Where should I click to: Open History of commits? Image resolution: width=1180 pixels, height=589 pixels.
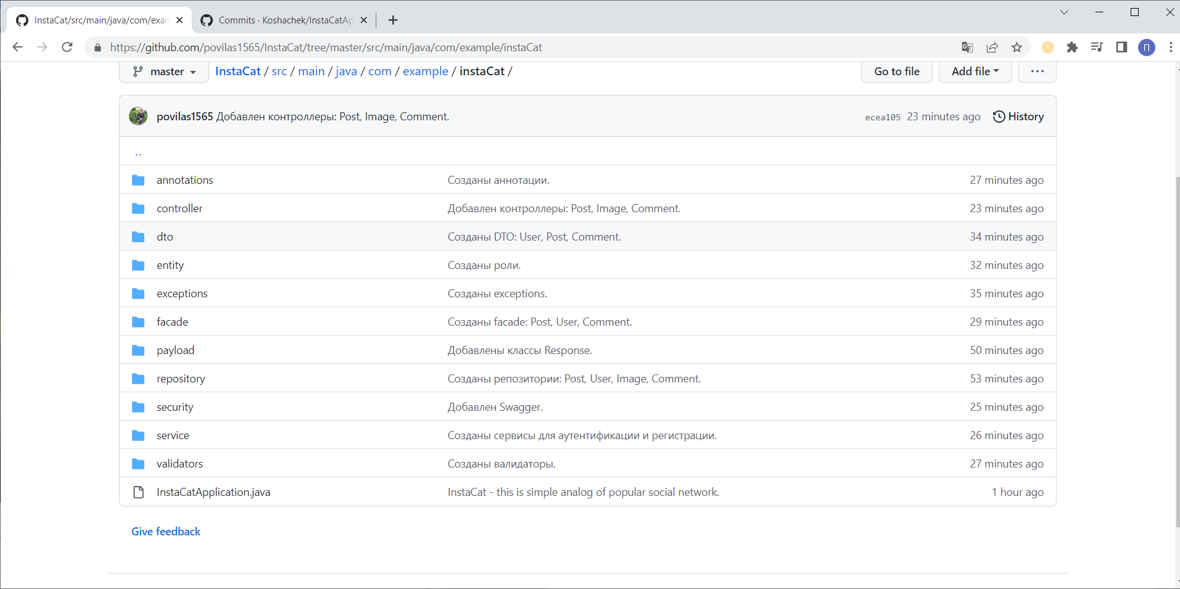pos(1018,117)
